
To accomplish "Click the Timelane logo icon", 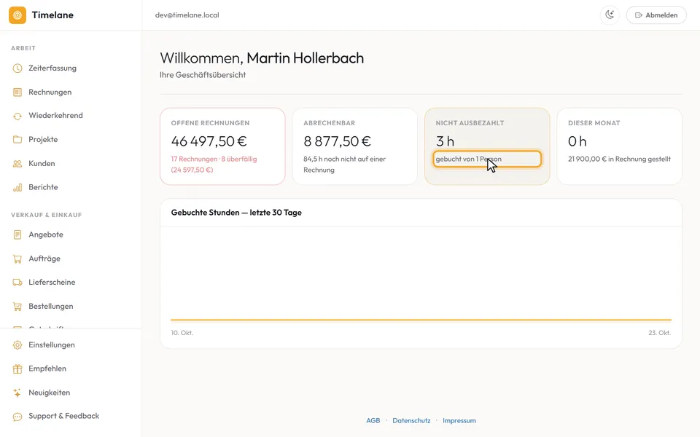I will click(17, 15).
